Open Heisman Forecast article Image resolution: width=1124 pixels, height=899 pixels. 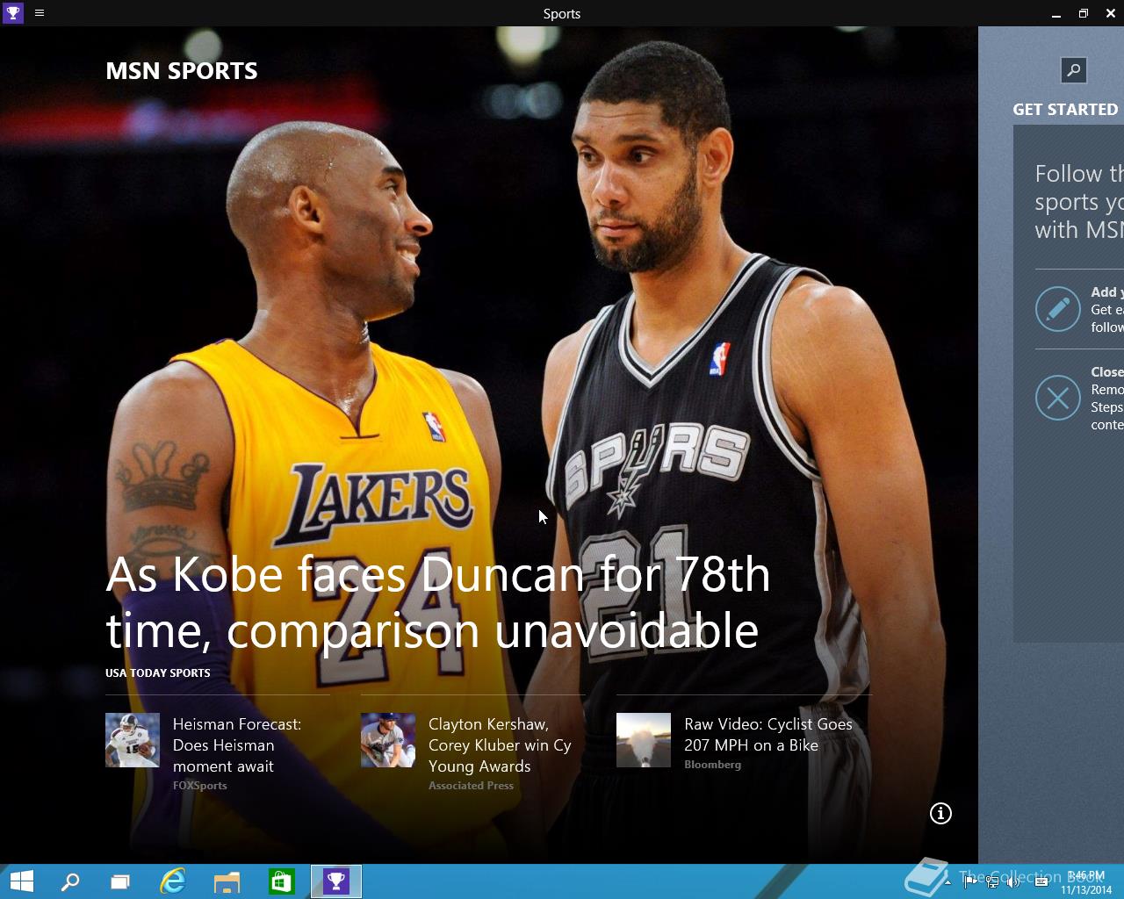point(237,744)
